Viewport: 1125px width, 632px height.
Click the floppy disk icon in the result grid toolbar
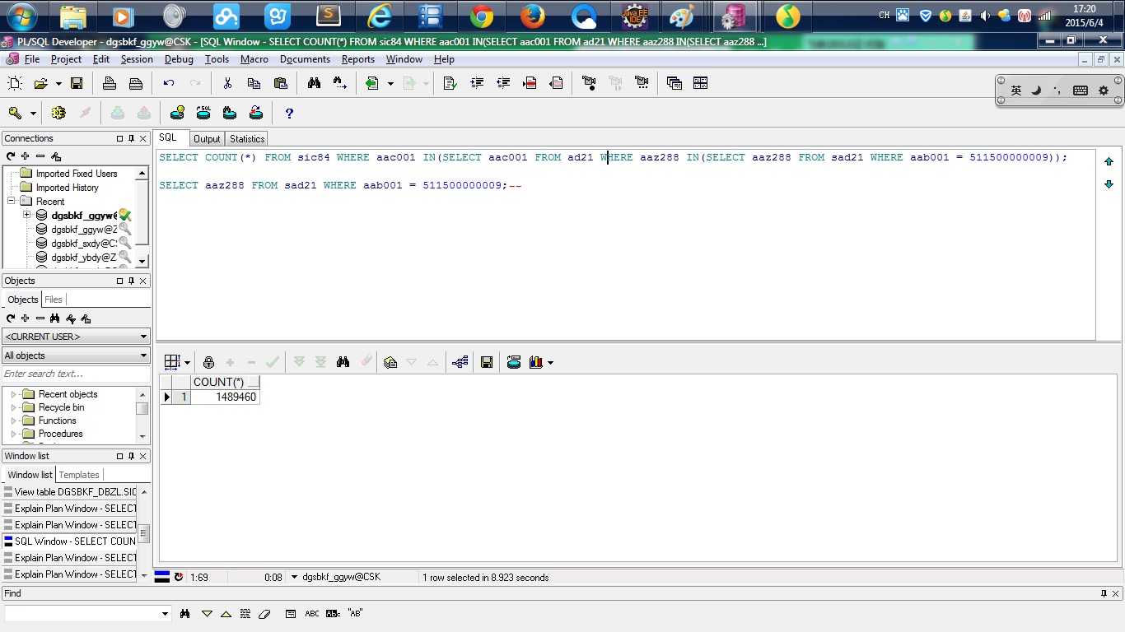487,362
